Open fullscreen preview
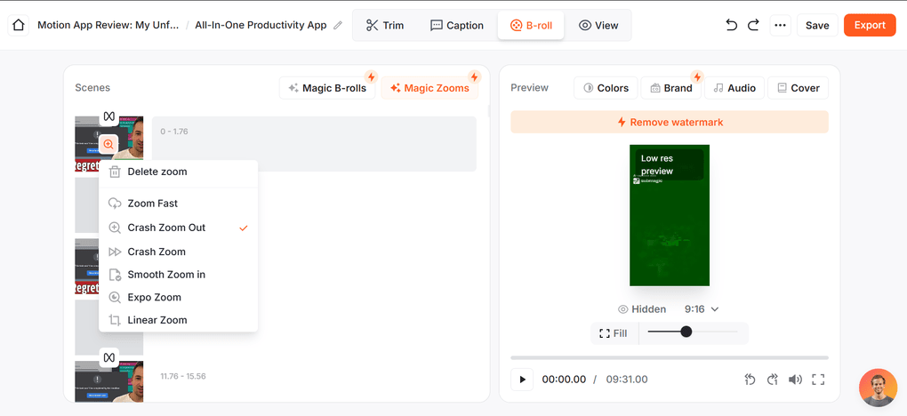 pos(818,380)
